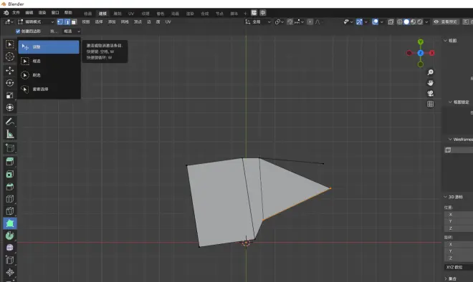The height and width of the screenshot is (282, 473).
Task: Select the Smooth tool
Action: pos(9,248)
